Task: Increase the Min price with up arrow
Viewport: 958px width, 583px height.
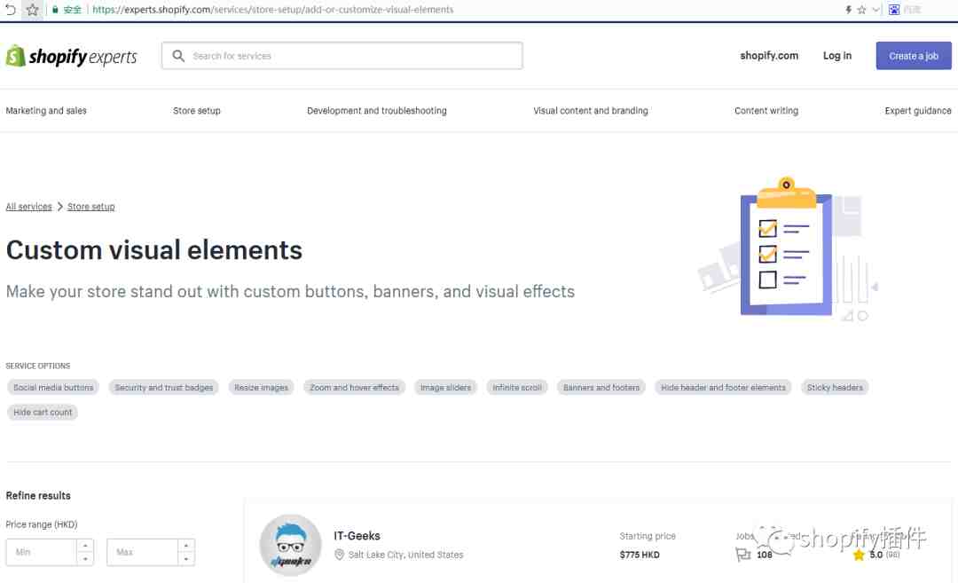Action: (85, 545)
